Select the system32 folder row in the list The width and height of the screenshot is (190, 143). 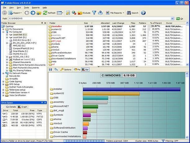click(x=117, y=29)
